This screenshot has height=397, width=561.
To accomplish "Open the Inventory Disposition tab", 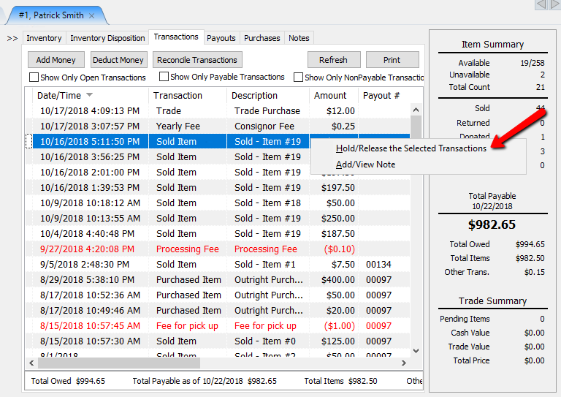I will [107, 38].
